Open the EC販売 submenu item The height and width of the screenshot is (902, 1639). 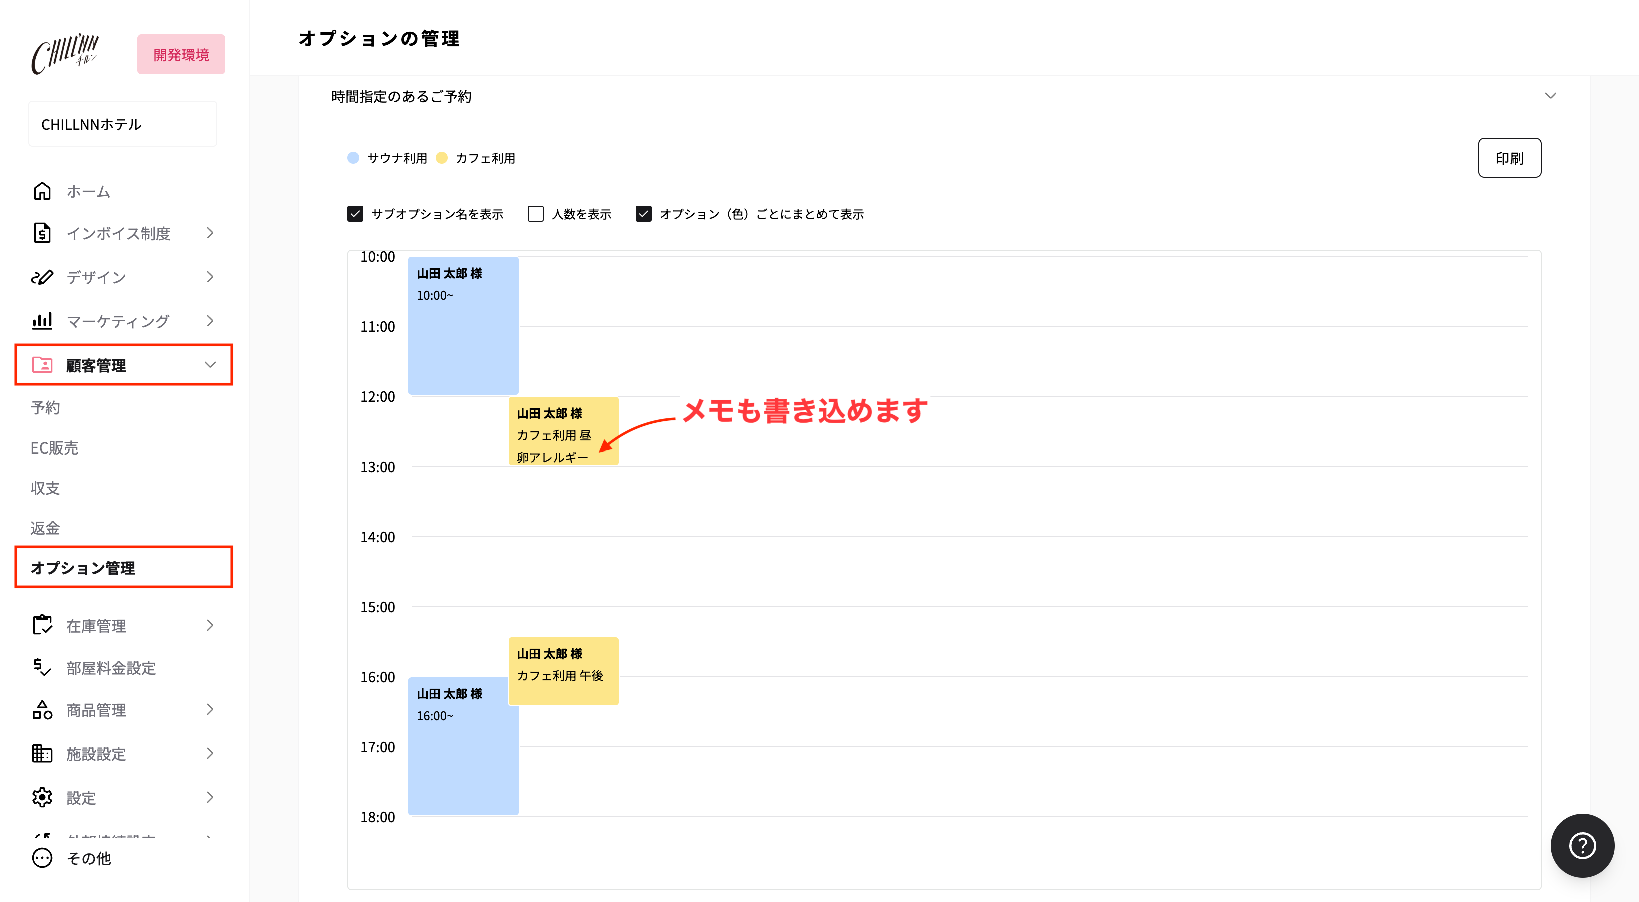point(54,448)
